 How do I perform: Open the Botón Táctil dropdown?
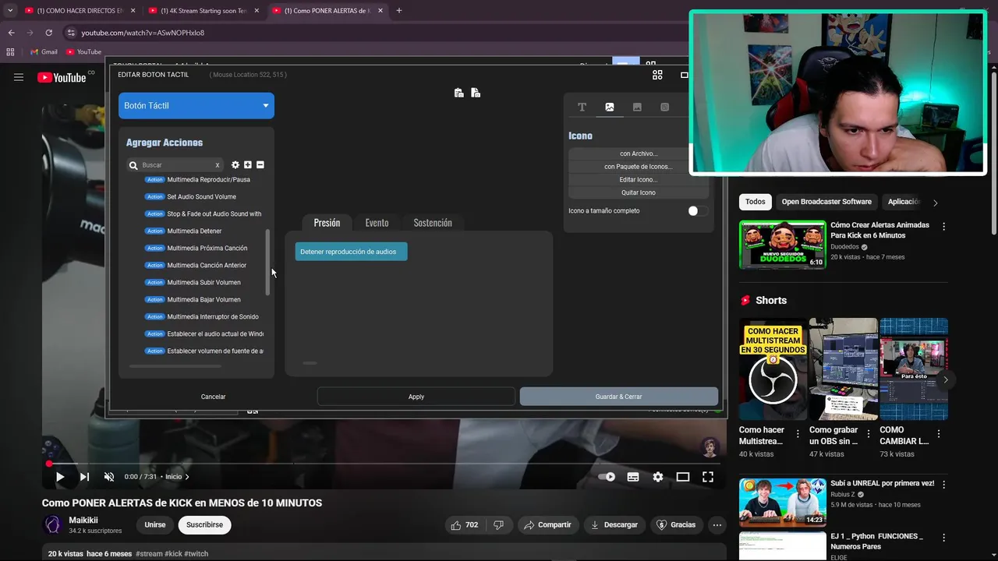tap(196, 105)
